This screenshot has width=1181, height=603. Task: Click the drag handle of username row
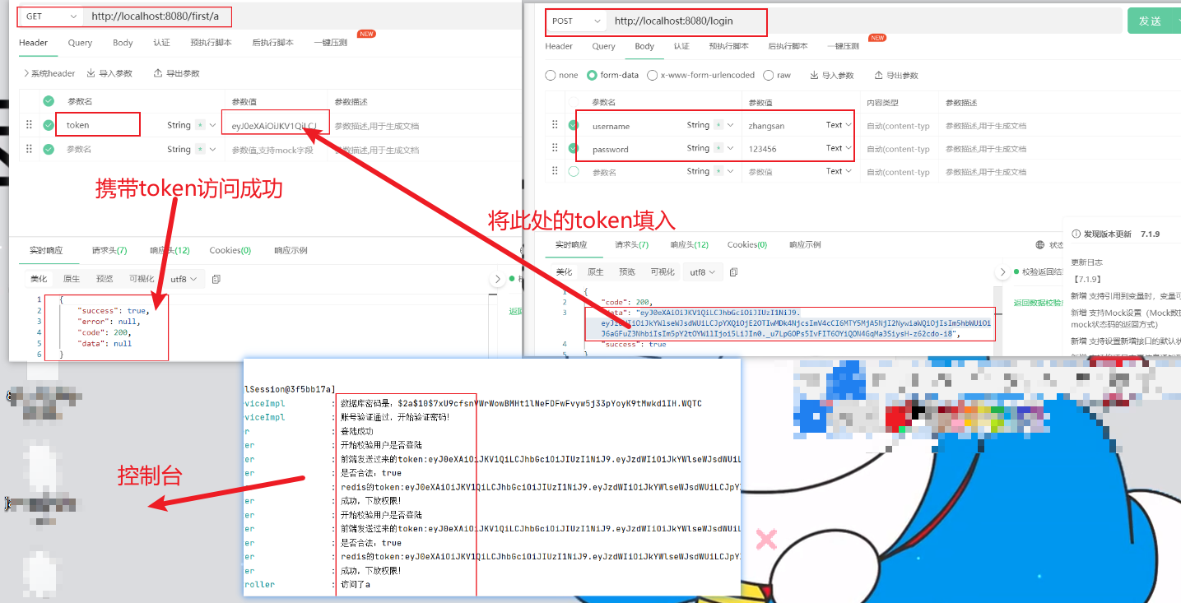(x=555, y=125)
